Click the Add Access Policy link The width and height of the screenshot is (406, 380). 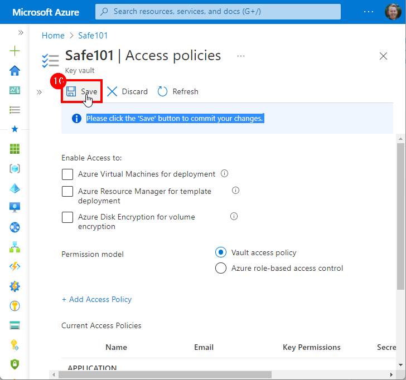point(96,300)
